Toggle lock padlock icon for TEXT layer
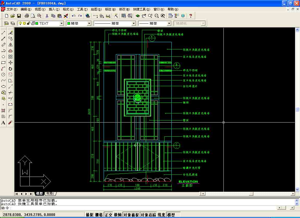The width and height of the screenshot is (300, 218). tap(28, 23)
